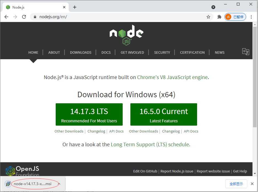Viewport: 258px width, 192px height.
Task: View site info via the padlock icon
Action: tap(35, 17)
